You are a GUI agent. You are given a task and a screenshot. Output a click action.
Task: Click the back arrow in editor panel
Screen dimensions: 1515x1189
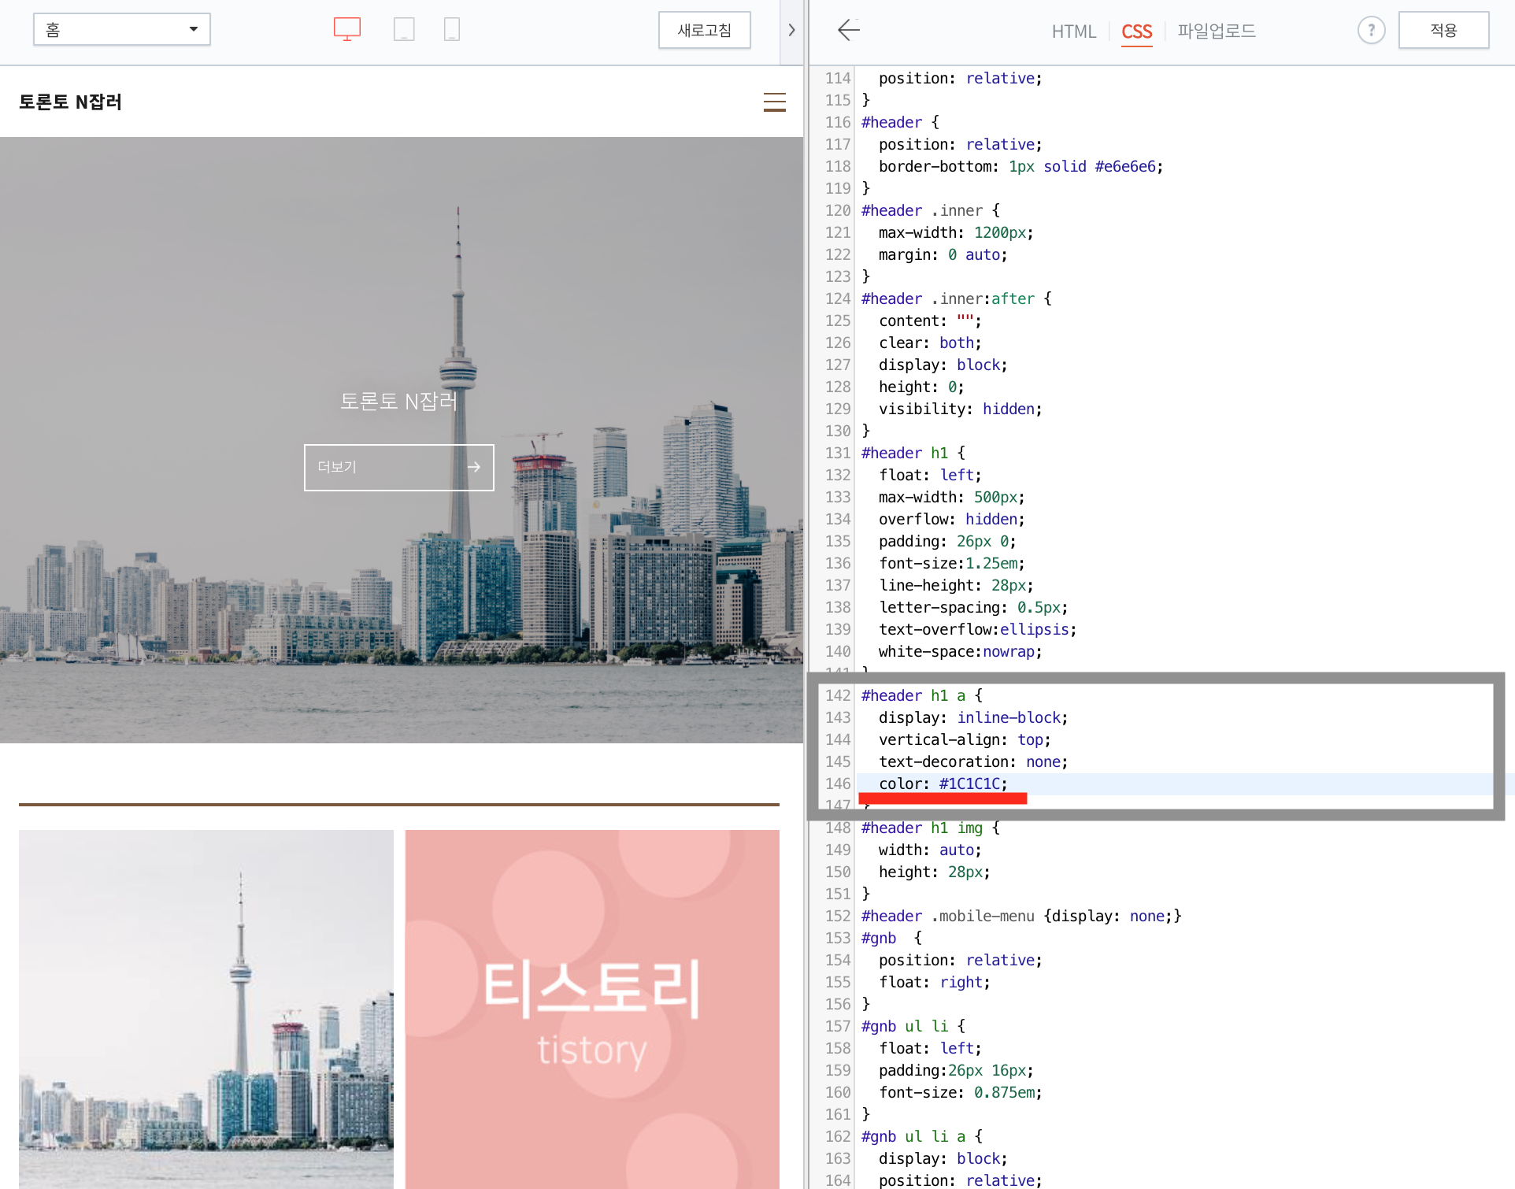click(848, 31)
